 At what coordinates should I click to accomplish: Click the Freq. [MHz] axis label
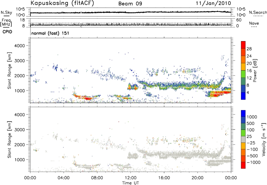6,22
